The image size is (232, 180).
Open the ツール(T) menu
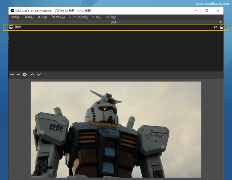pos(97,17)
